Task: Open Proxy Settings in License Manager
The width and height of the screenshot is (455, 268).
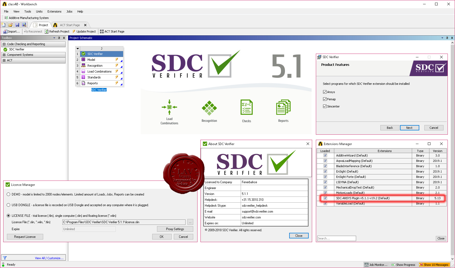Action: [x=175, y=229]
